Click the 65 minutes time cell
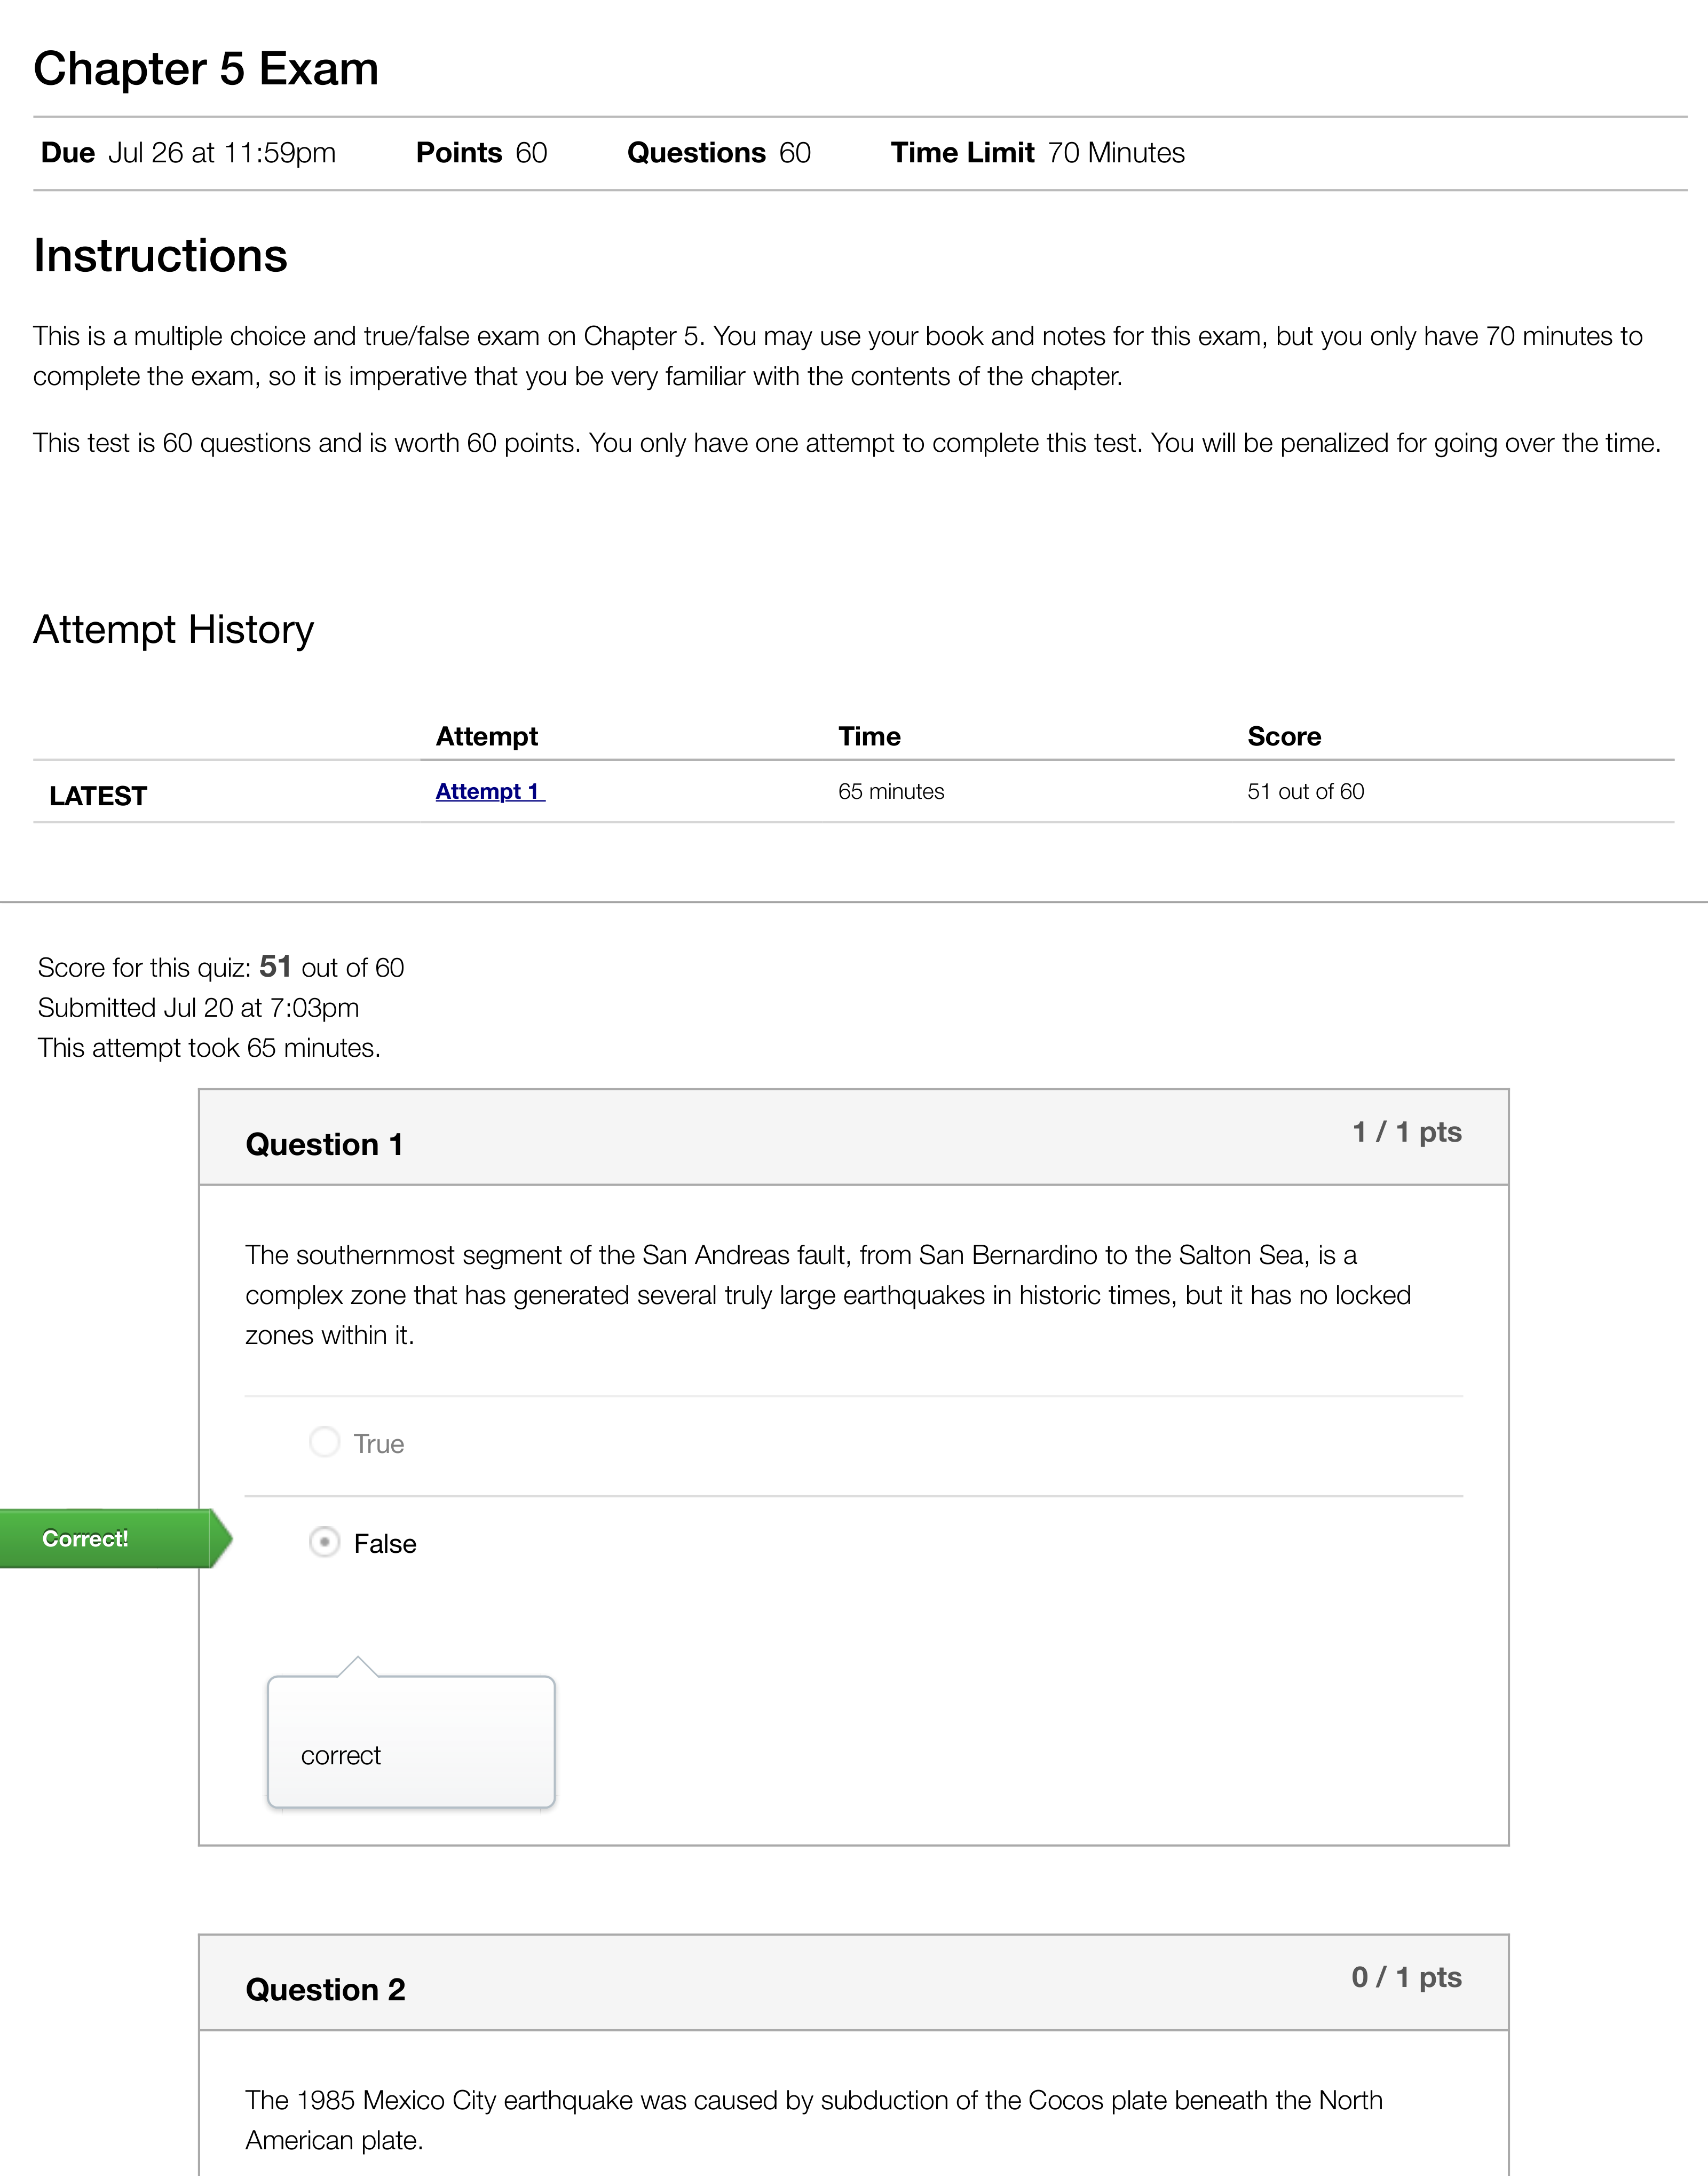The image size is (1708, 2176). [x=891, y=791]
